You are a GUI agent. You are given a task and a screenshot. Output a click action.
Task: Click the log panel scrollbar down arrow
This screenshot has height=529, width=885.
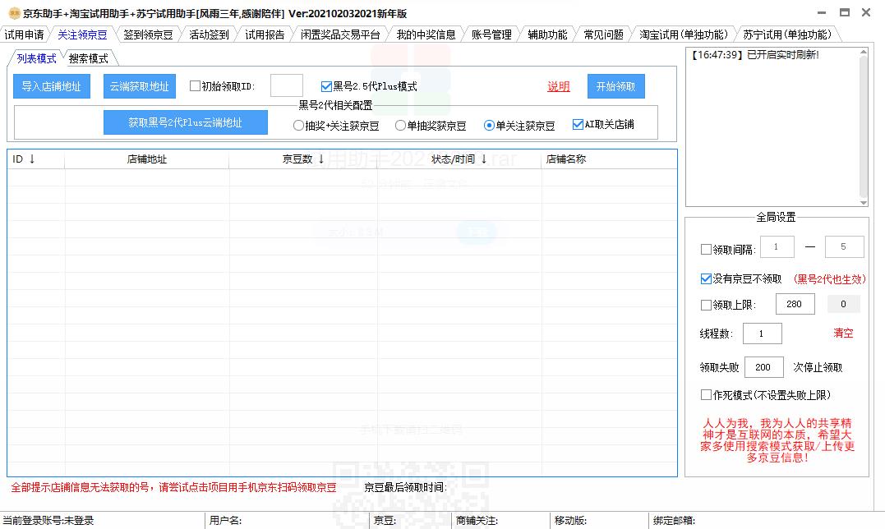863,202
